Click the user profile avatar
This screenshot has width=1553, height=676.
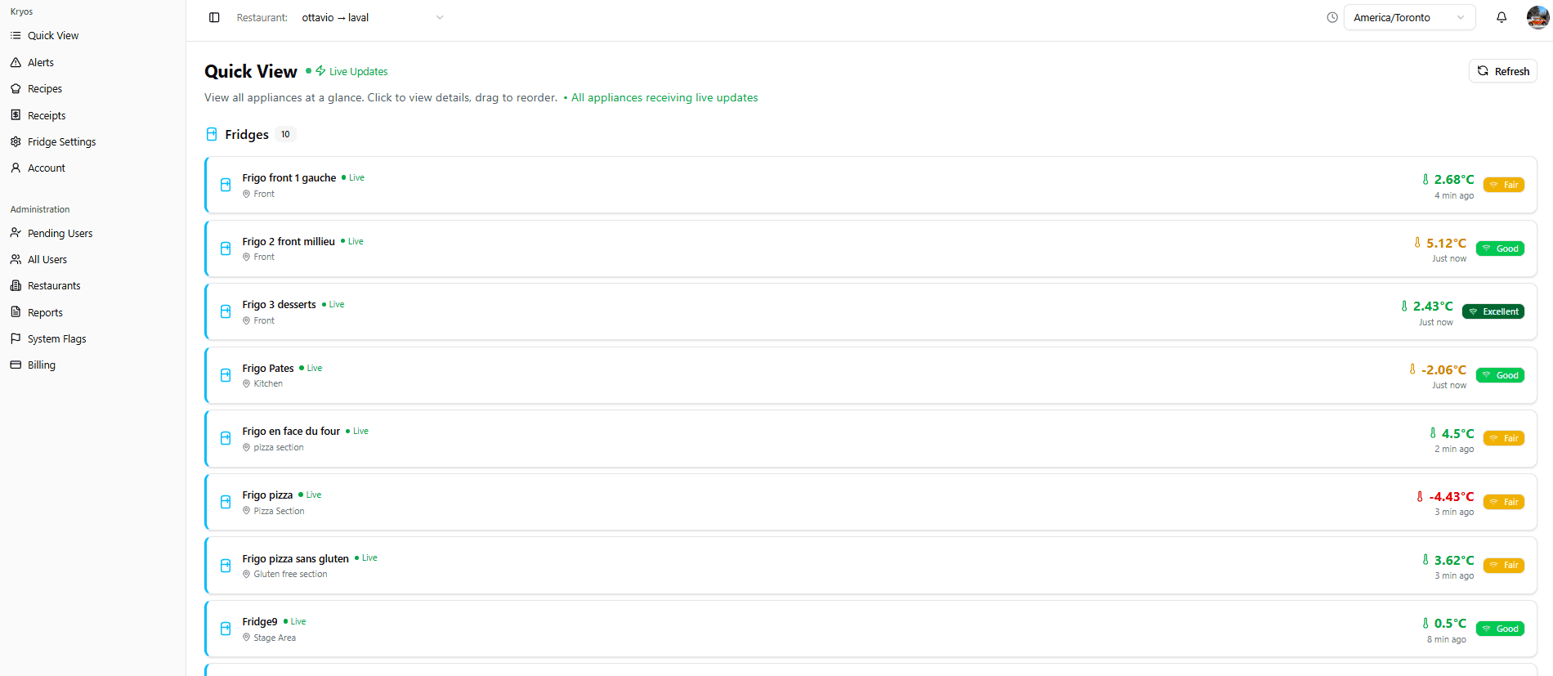click(x=1537, y=17)
